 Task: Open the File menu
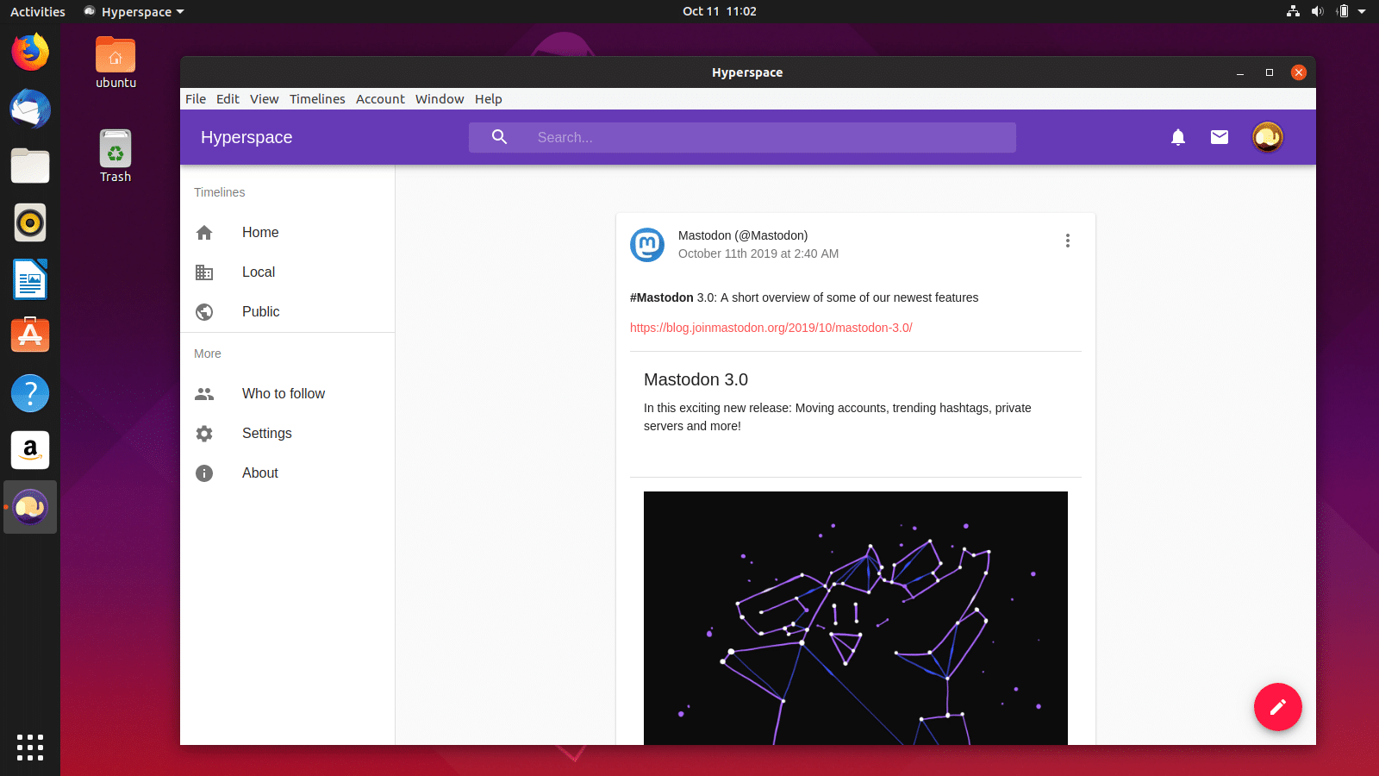pyautogui.click(x=196, y=99)
